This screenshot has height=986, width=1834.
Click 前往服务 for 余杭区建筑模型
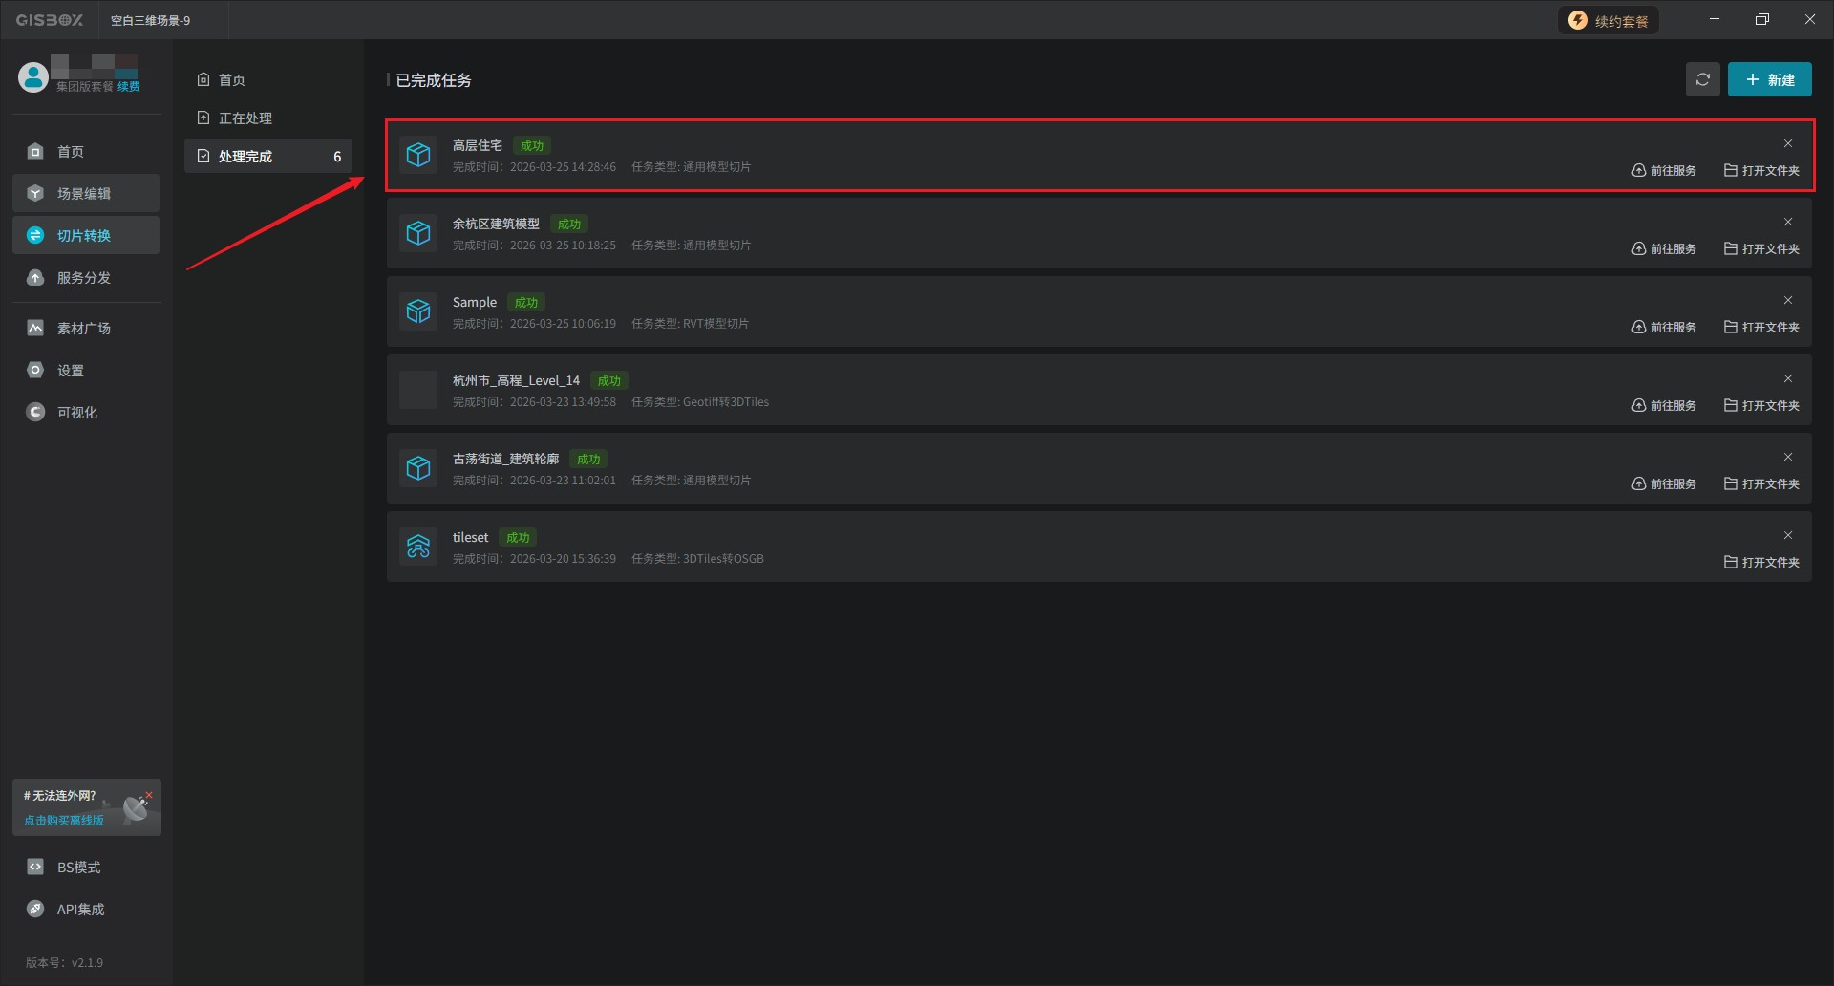1664,249
